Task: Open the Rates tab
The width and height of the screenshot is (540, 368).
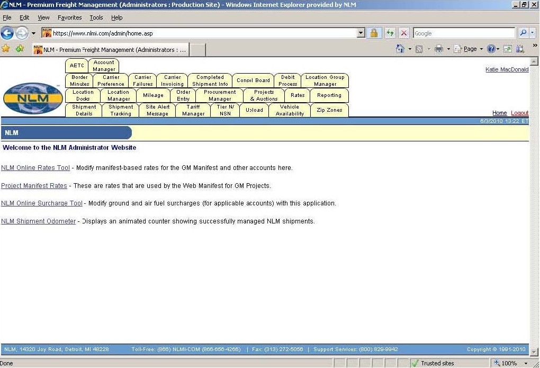Action: [298, 95]
